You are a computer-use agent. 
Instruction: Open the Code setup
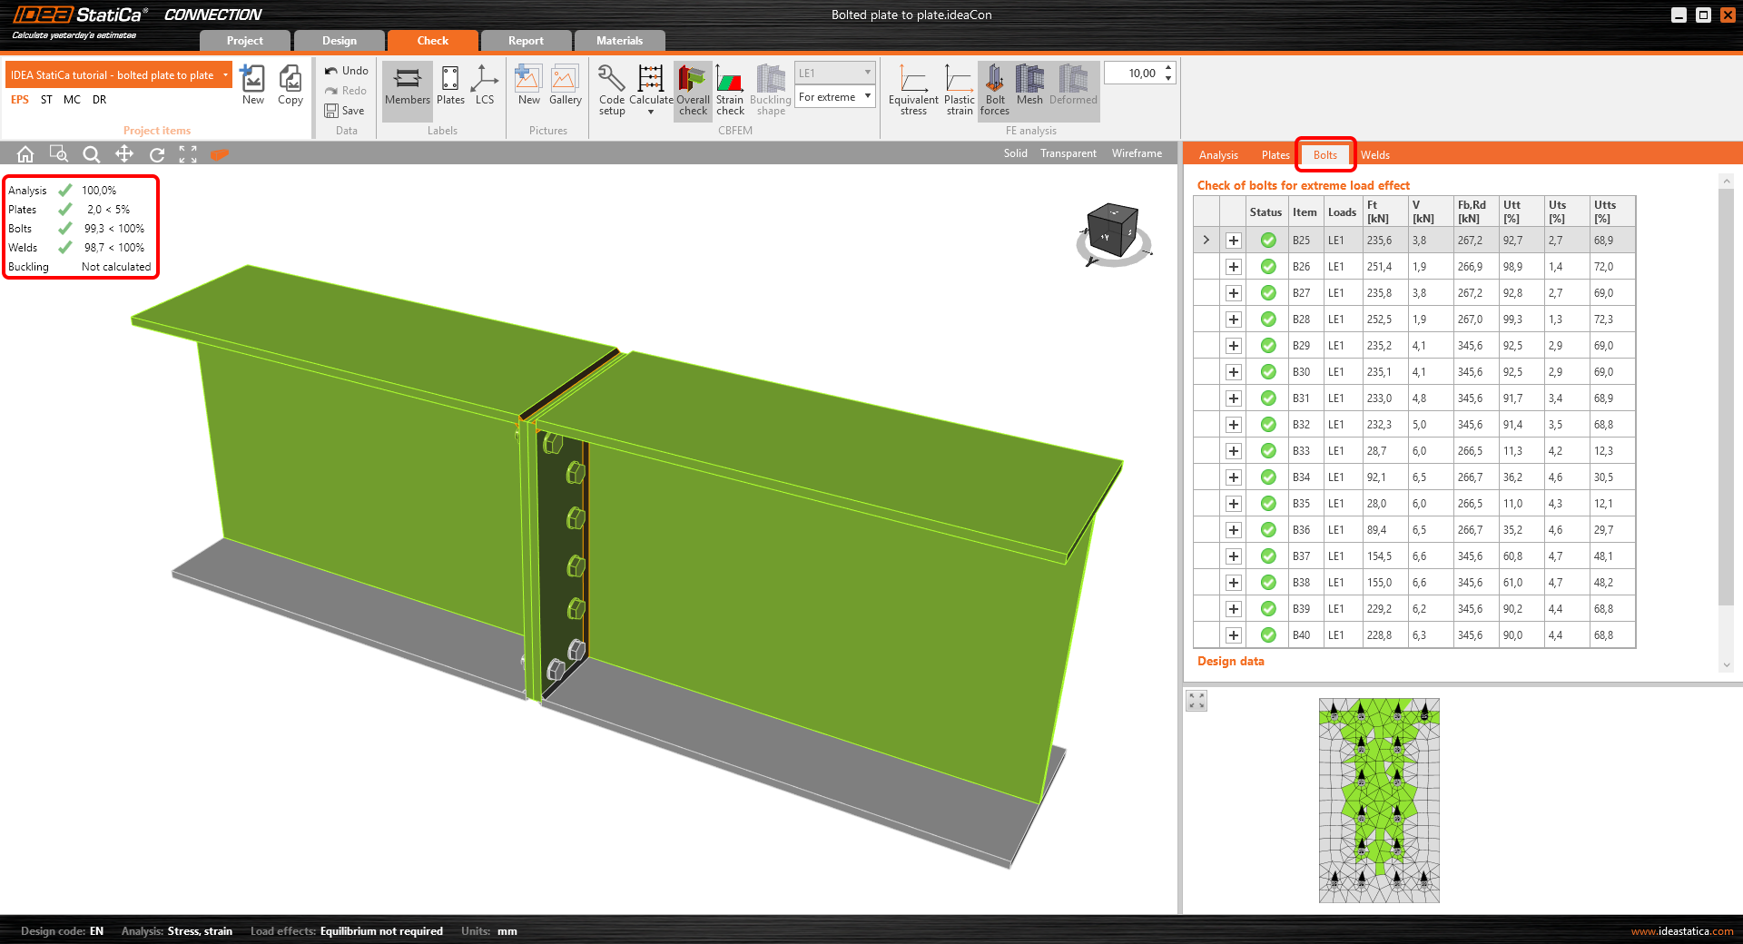click(x=610, y=89)
